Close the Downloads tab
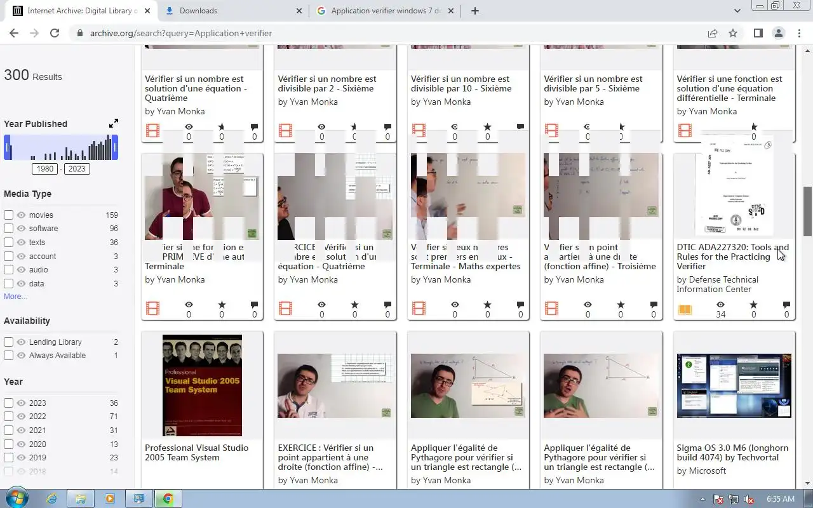The image size is (813, 508). click(299, 11)
